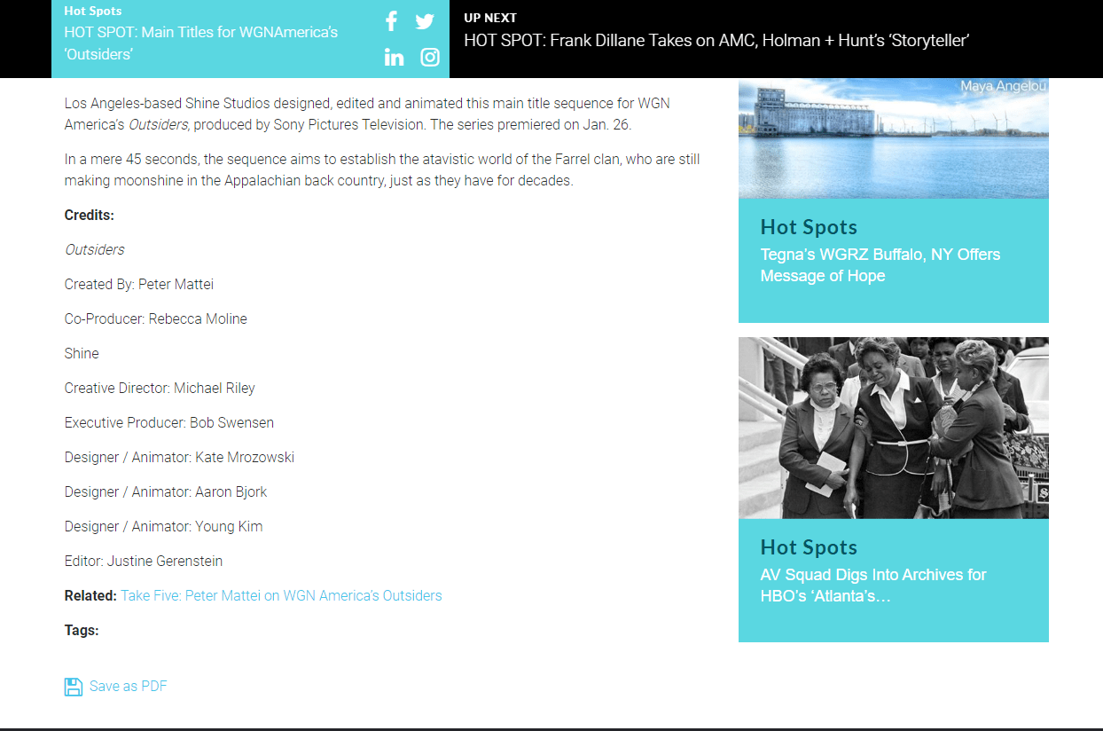This screenshot has height=731, width=1103.
Task: Click the Editor: Justine Gerenstein line
Action: tap(144, 561)
